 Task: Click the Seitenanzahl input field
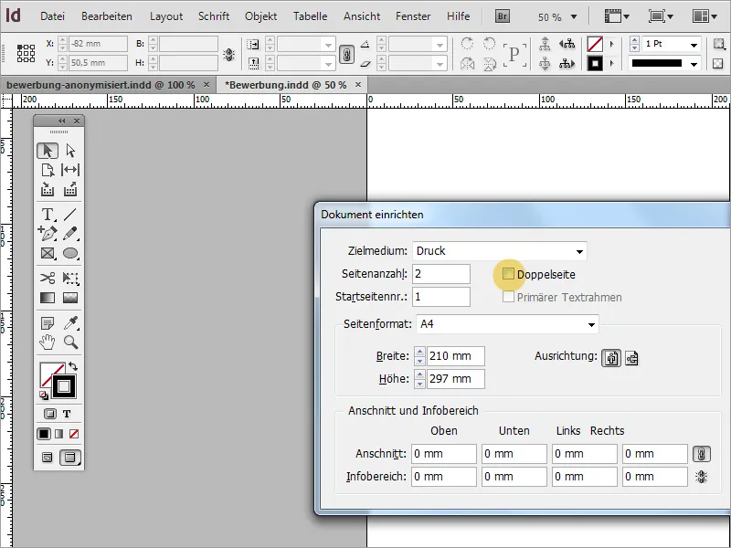tap(441, 273)
